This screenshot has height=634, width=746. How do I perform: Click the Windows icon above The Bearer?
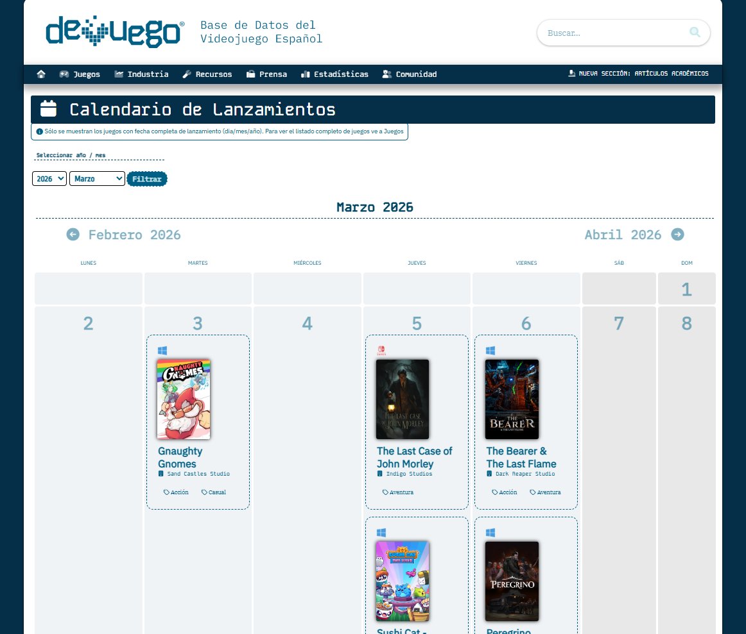(x=490, y=351)
